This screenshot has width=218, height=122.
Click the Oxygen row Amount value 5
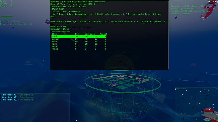pyautogui.click(x=105, y=39)
